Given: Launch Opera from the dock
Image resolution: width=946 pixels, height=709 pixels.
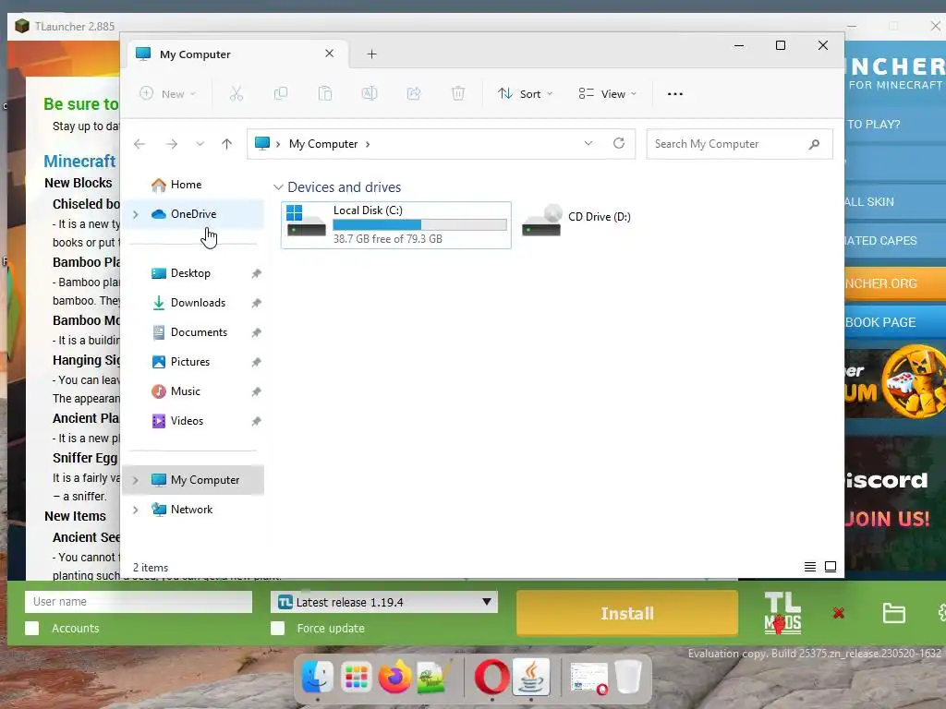Looking at the screenshot, I should point(491,677).
